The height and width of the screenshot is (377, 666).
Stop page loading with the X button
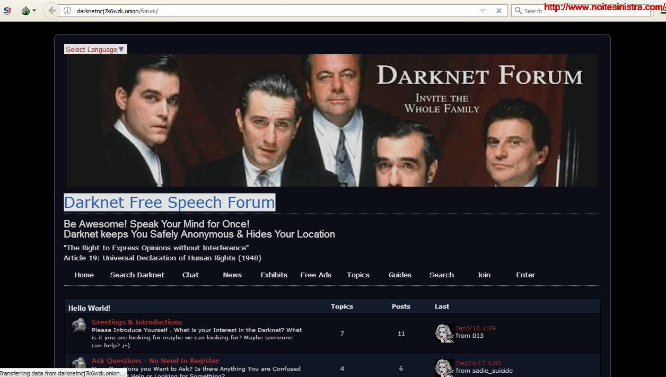click(x=499, y=11)
